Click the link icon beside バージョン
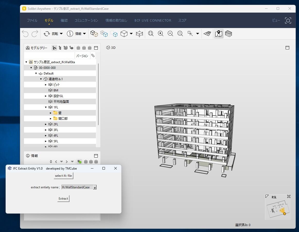 pos(93,55)
